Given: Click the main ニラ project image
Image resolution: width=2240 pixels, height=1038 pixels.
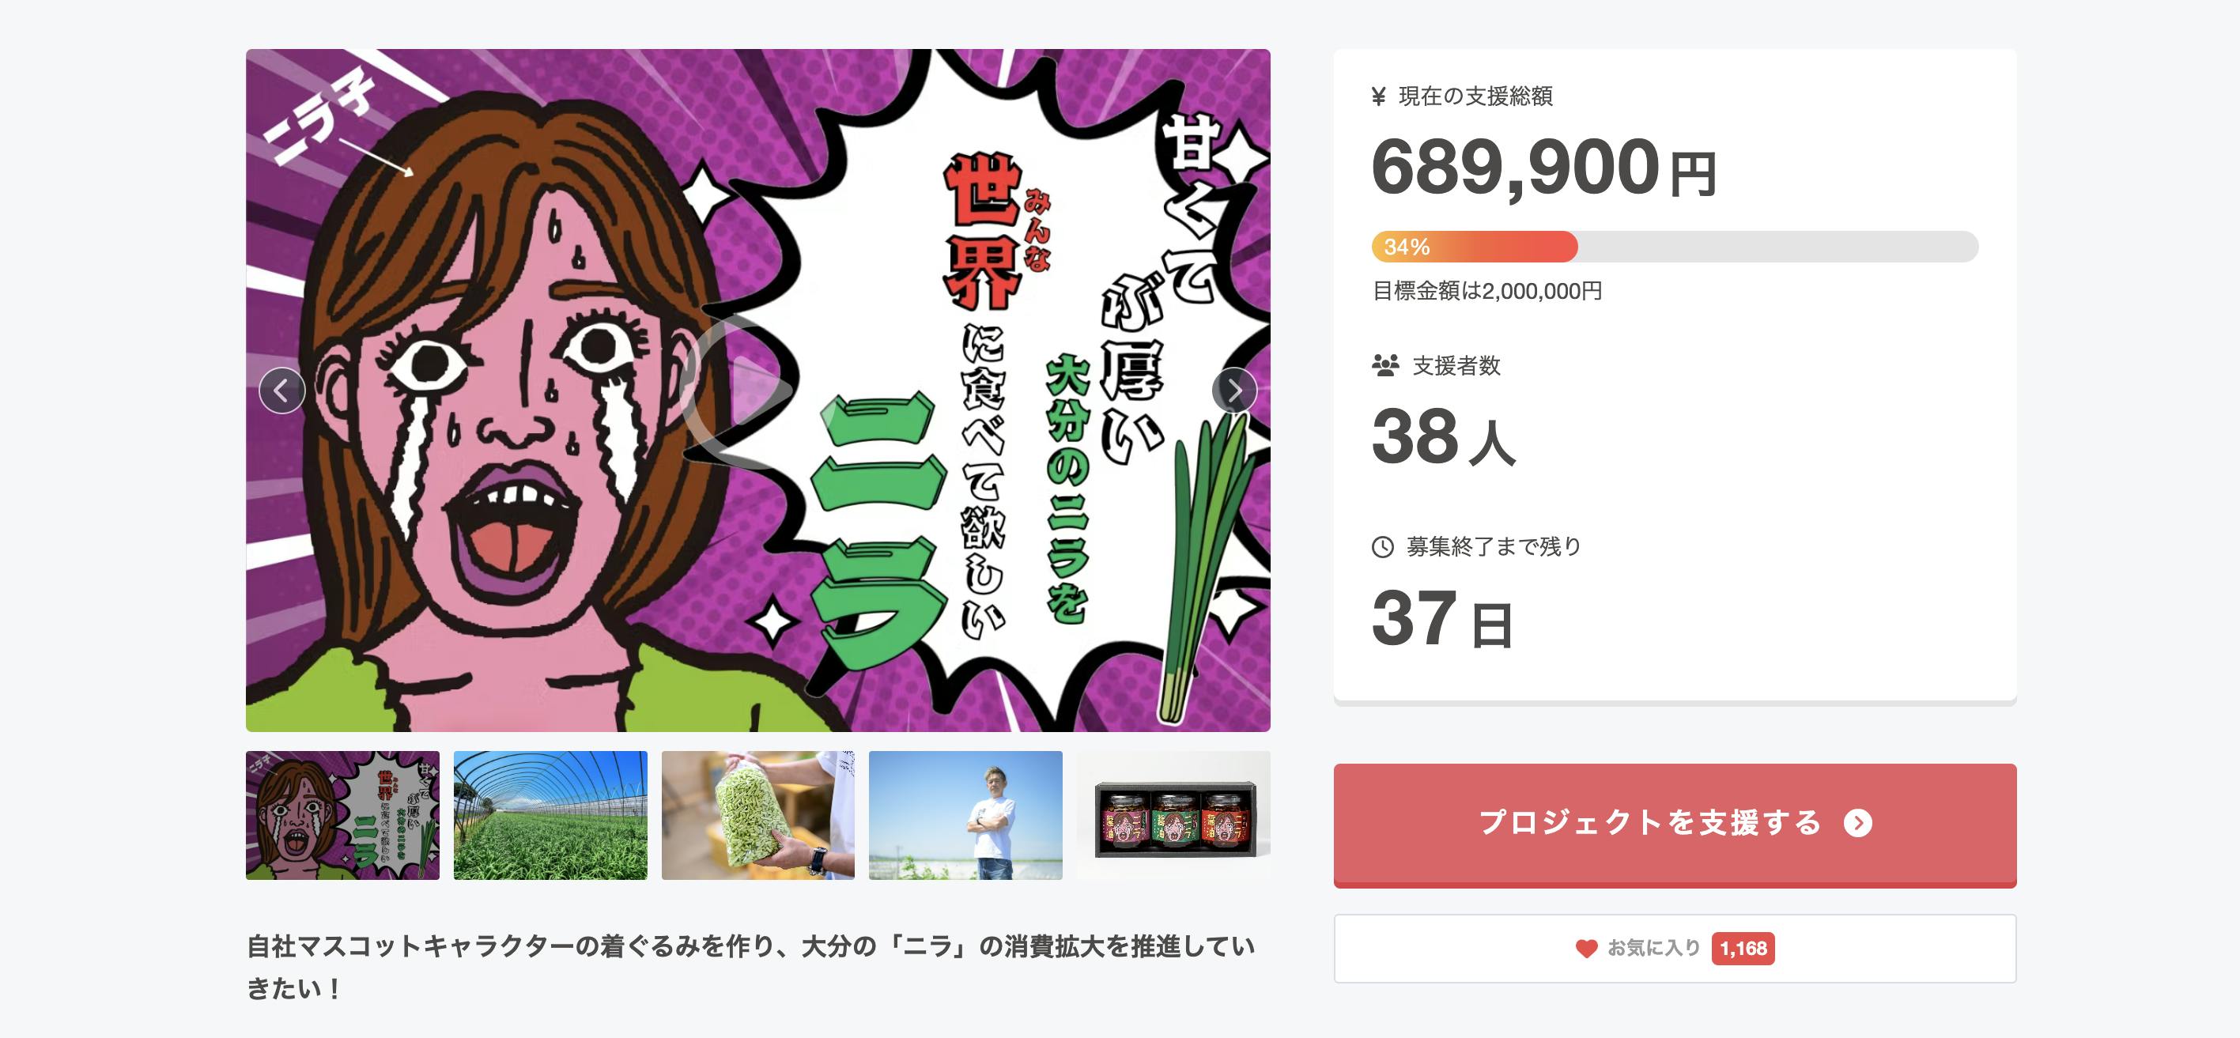Looking at the screenshot, I should point(758,391).
